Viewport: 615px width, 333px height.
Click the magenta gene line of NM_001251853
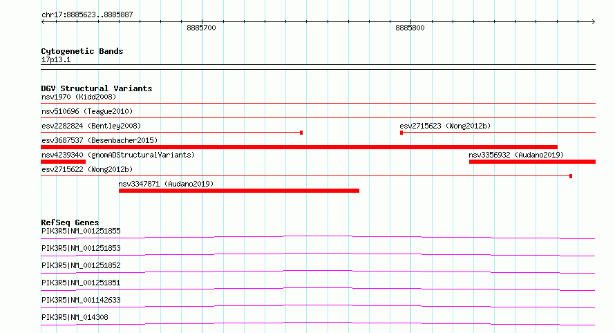click(x=318, y=254)
